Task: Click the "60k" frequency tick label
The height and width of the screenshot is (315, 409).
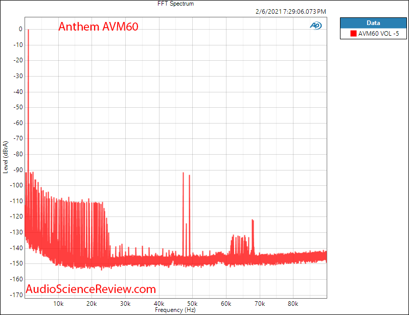Action: (226, 304)
